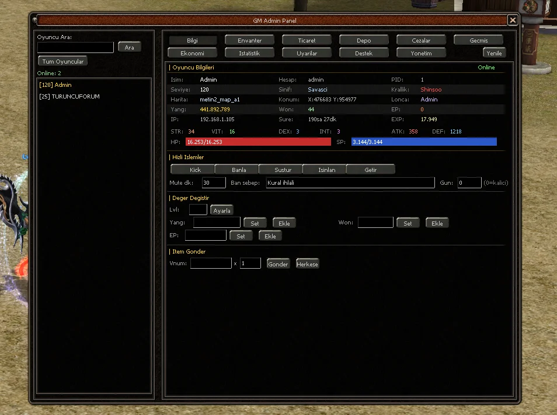The height and width of the screenshot is (415, 557).
Task: Show all players with Tum Oyuncular
Action: [x=63, y=61]
